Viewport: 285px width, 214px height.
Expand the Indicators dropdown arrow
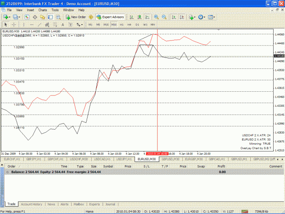point(195,17)
